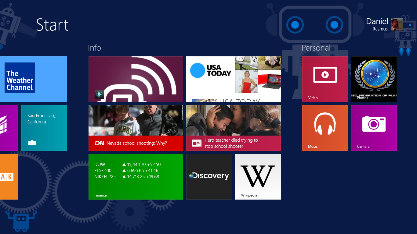Click the newspaper icon on Hero teacher tile
This screenshot has height=234, width=417.
tap(197, 143)
